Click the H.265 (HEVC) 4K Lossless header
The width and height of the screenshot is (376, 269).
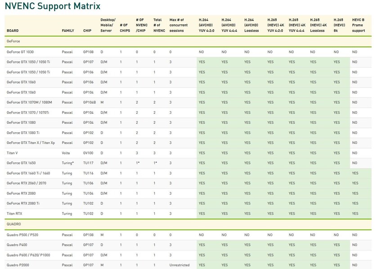point(318,25)
